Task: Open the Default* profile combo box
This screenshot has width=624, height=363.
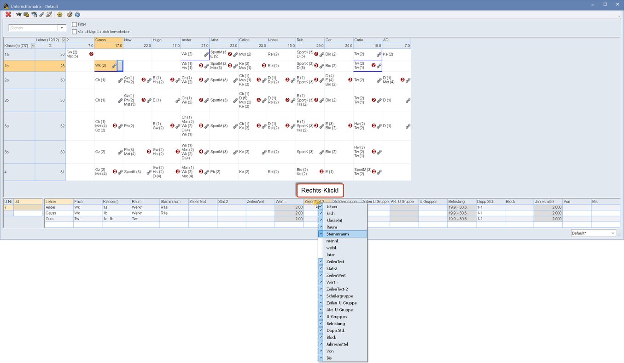Action: click(593, 233)
